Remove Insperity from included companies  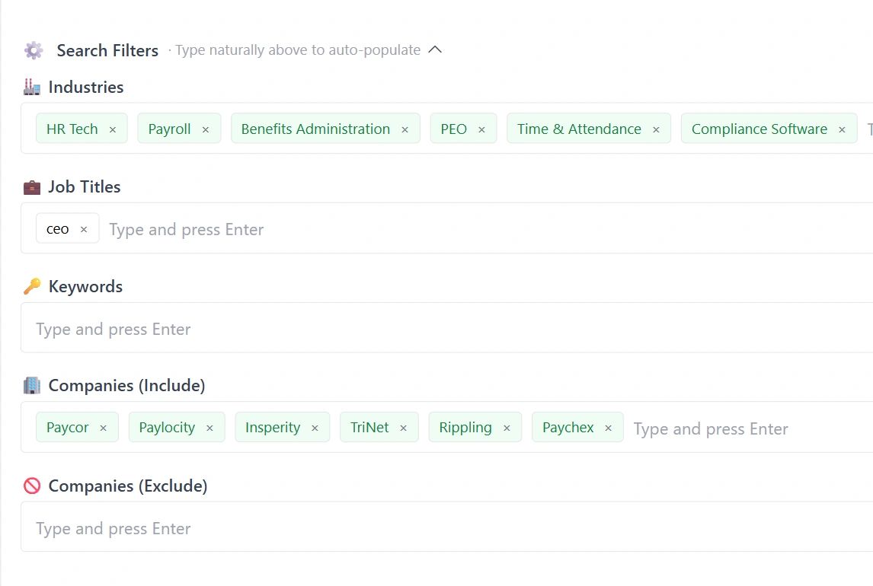(x=315, y=428)
